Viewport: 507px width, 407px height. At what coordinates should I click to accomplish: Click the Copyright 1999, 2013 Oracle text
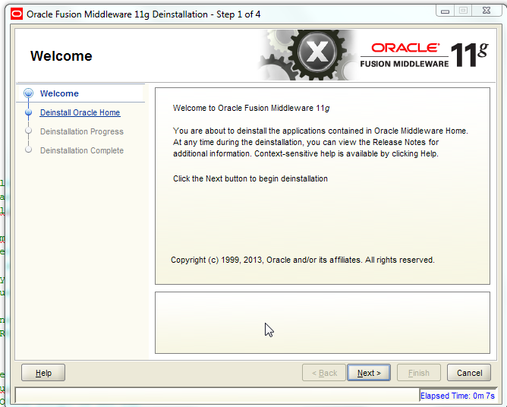[302, 260]
